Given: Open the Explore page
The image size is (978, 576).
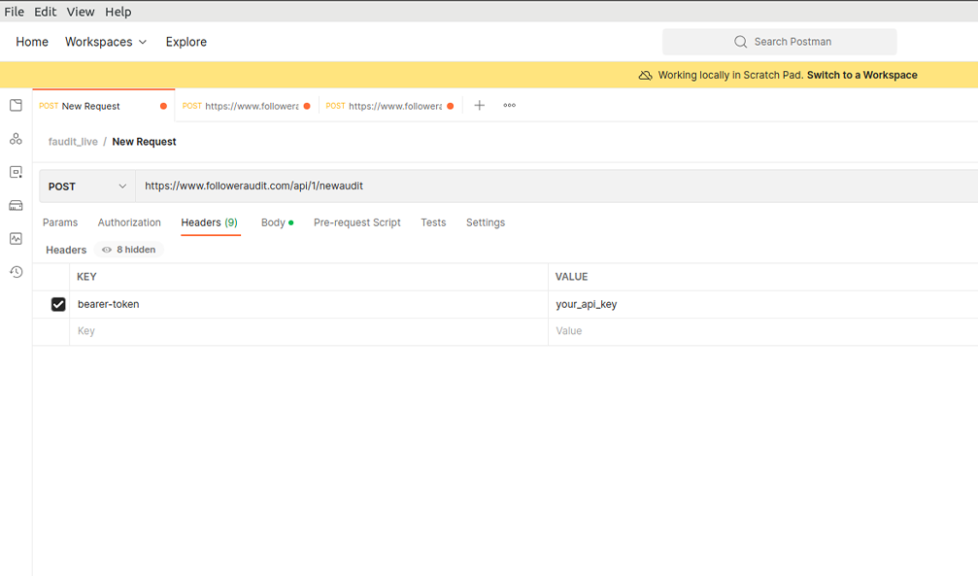Looking at the screenshot, I should pyautogui.click(x=185, y=42).
